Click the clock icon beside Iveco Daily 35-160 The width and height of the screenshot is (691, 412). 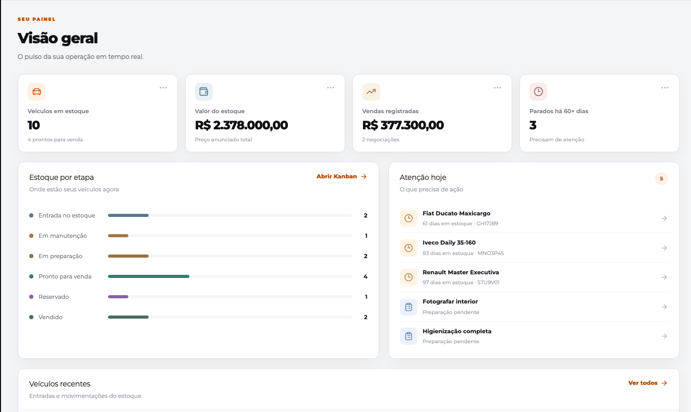[x=409, y=248]
